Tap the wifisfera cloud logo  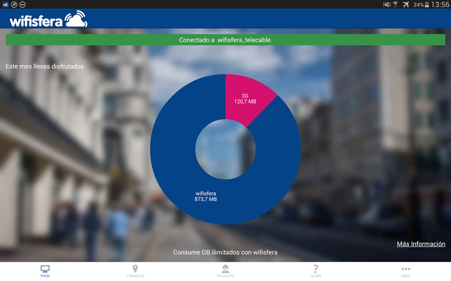click(48, 19)
